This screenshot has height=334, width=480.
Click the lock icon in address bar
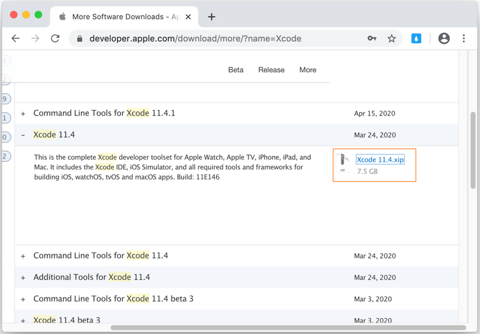(x=80, y=39)
